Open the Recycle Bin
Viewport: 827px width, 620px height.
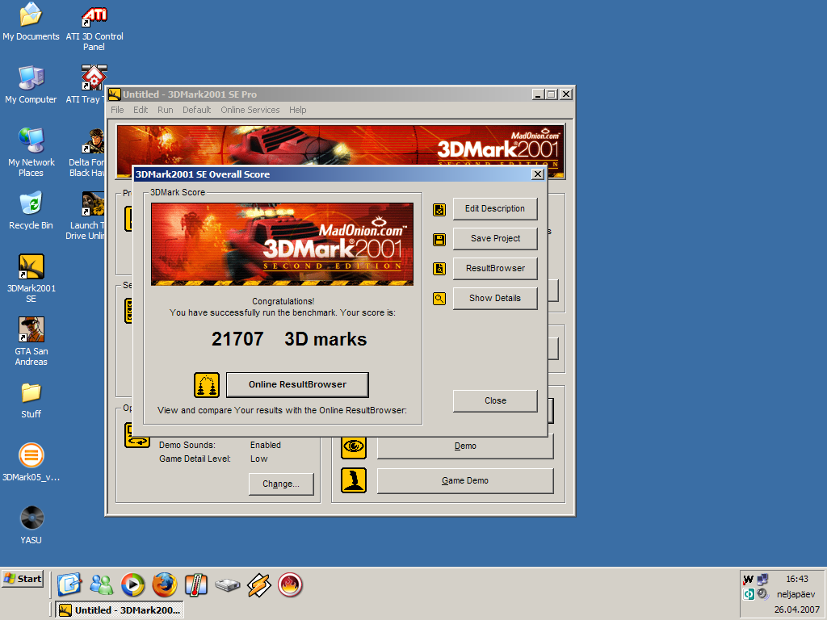click(31, 211)
